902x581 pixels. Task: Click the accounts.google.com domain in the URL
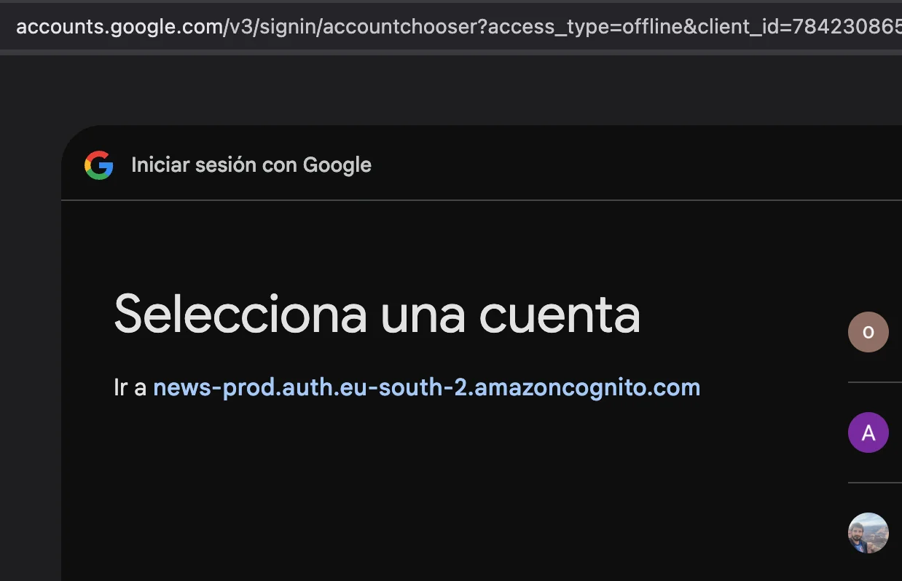(119, 27)
